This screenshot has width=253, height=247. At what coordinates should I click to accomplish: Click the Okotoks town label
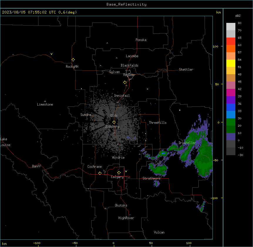[x=121, y=205]
